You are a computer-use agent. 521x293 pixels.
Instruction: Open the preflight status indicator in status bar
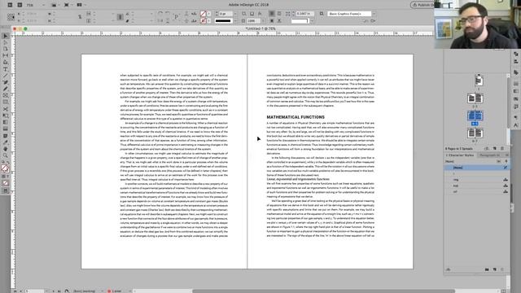[114, 291]
